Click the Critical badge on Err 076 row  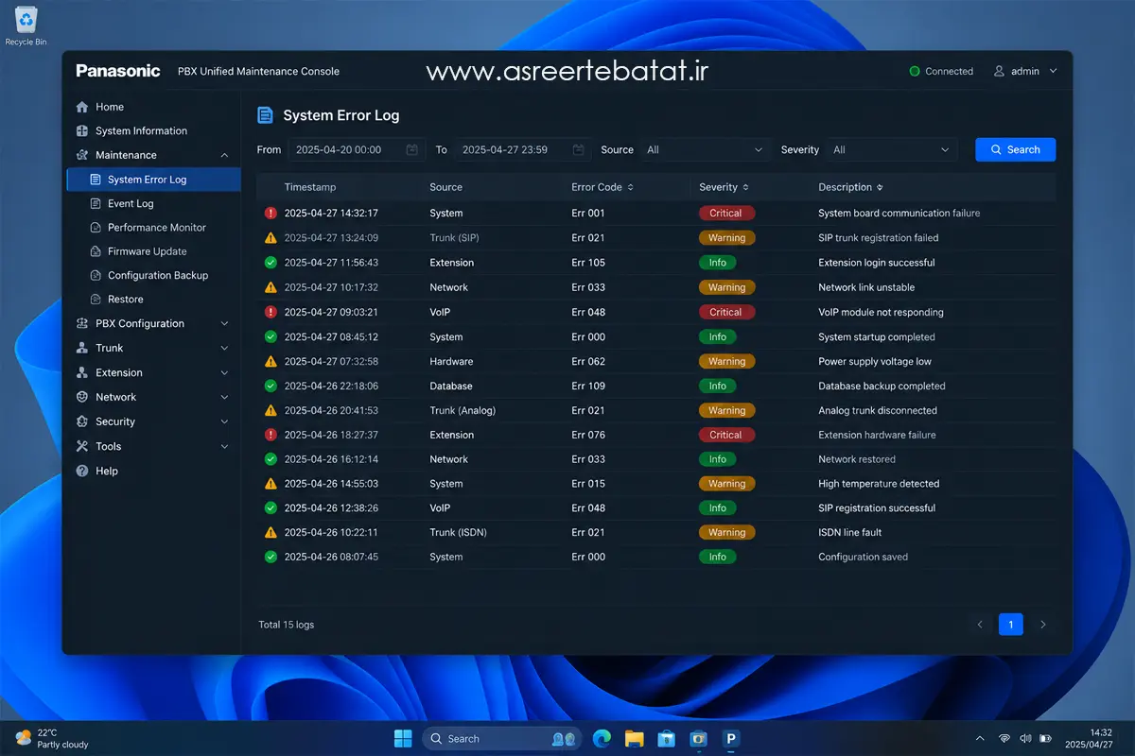(x=726, y=435)
